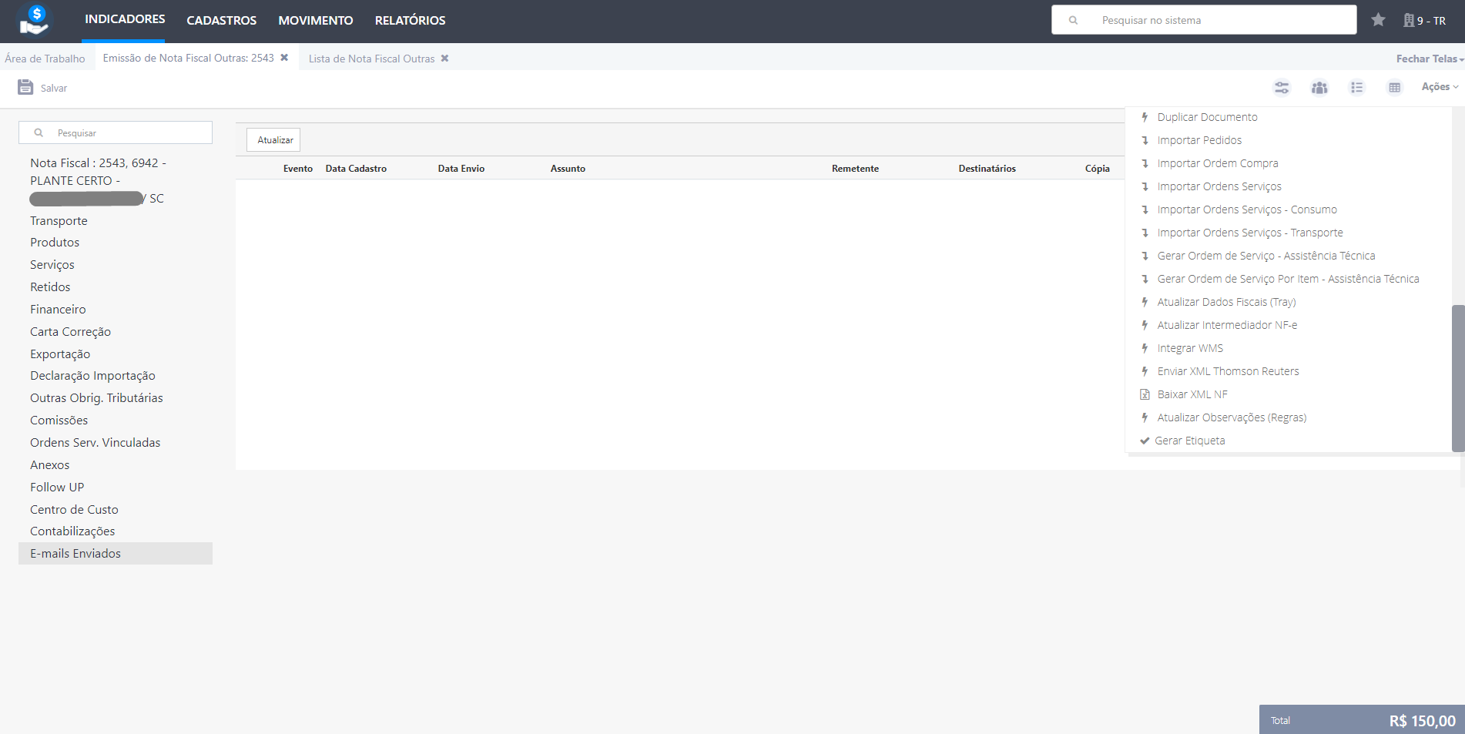Choose Gerar Ordem de Serviço - Assistência Técnica

pos(1266,256)
